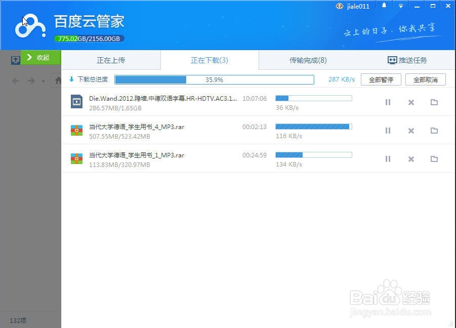Open folder for Die.Wand.2012 download
This screenshot has height=328, width=456.
pos(434,102)
